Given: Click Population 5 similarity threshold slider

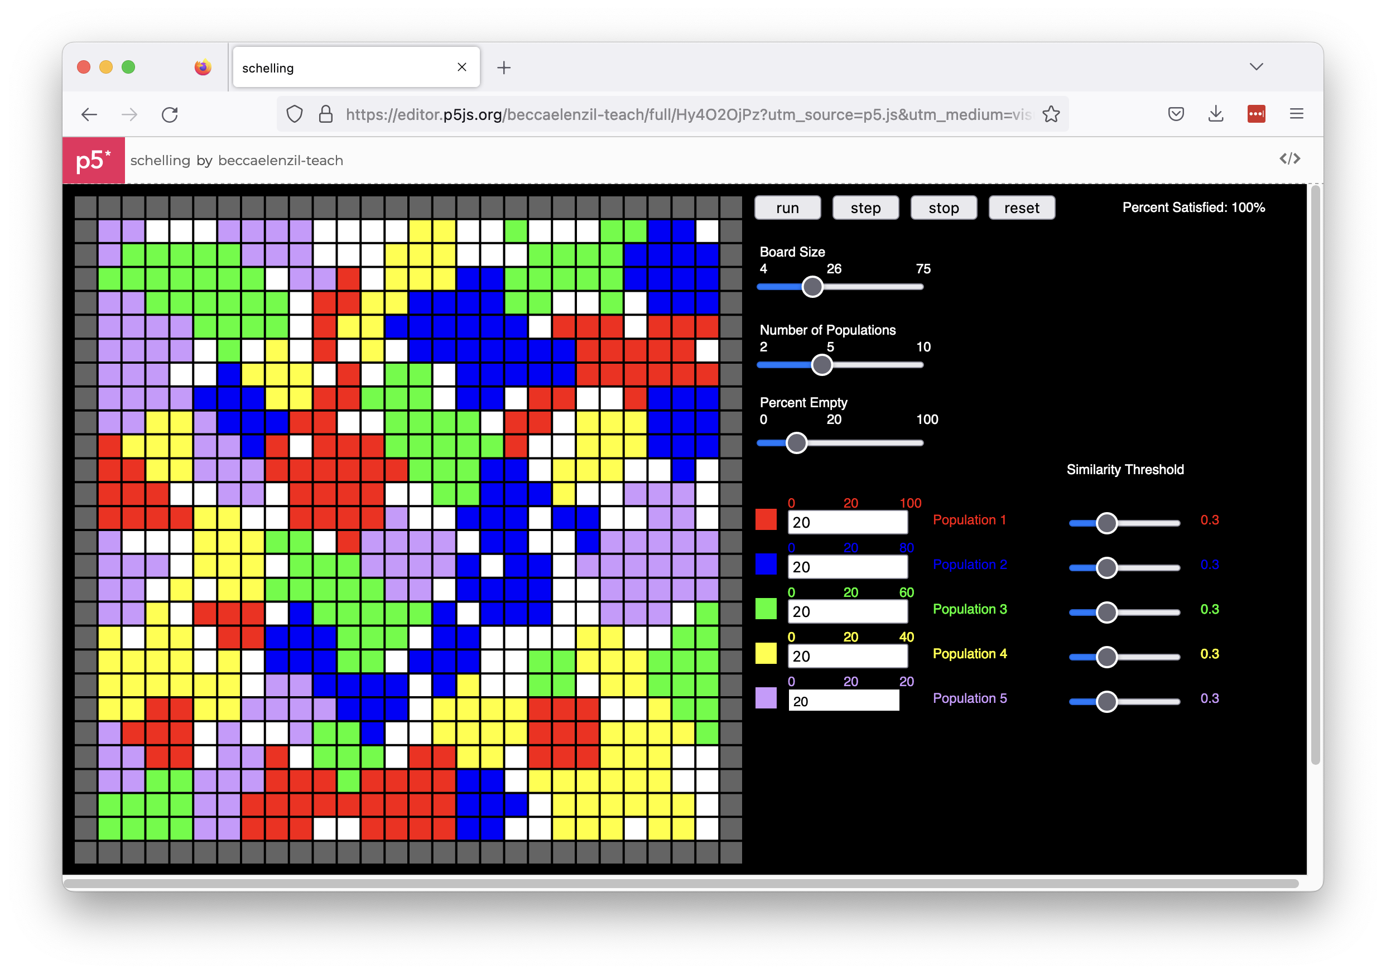Looking at the screenshot, I should point(1124,702).
